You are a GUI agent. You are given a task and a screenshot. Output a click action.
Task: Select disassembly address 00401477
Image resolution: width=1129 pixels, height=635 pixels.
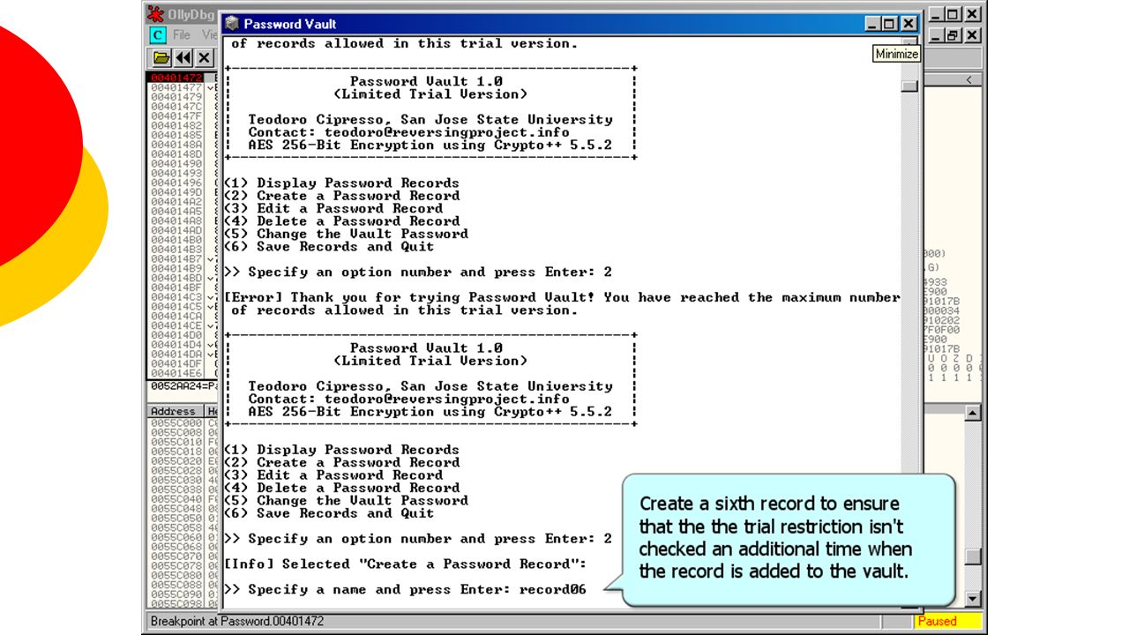point(176,88)
